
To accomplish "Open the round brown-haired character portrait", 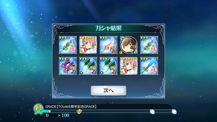I will (x=129, y=45).
